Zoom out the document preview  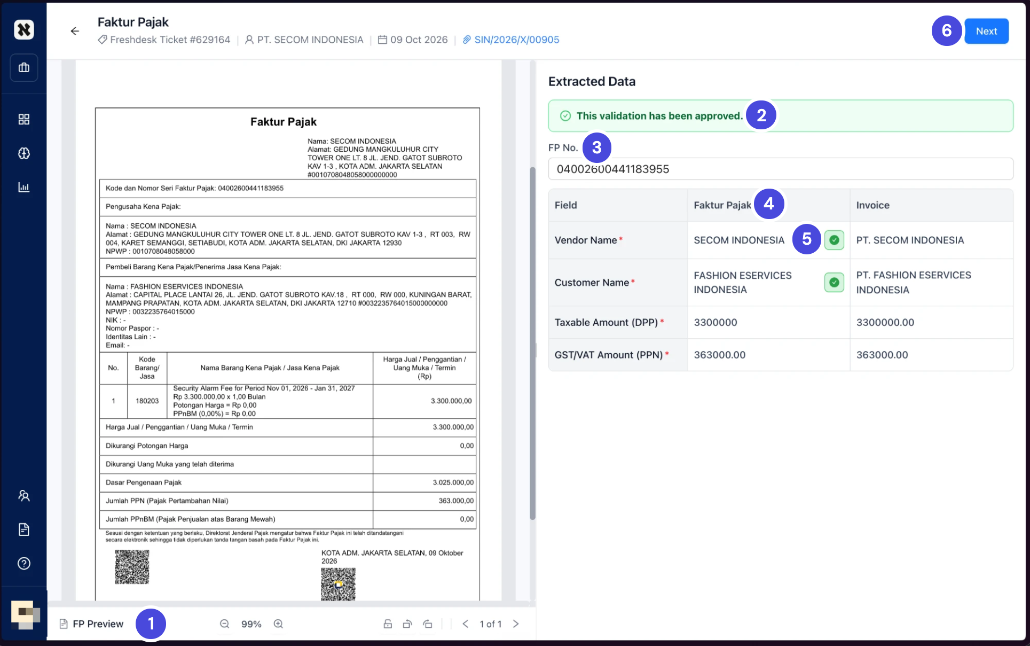point(225,624)
